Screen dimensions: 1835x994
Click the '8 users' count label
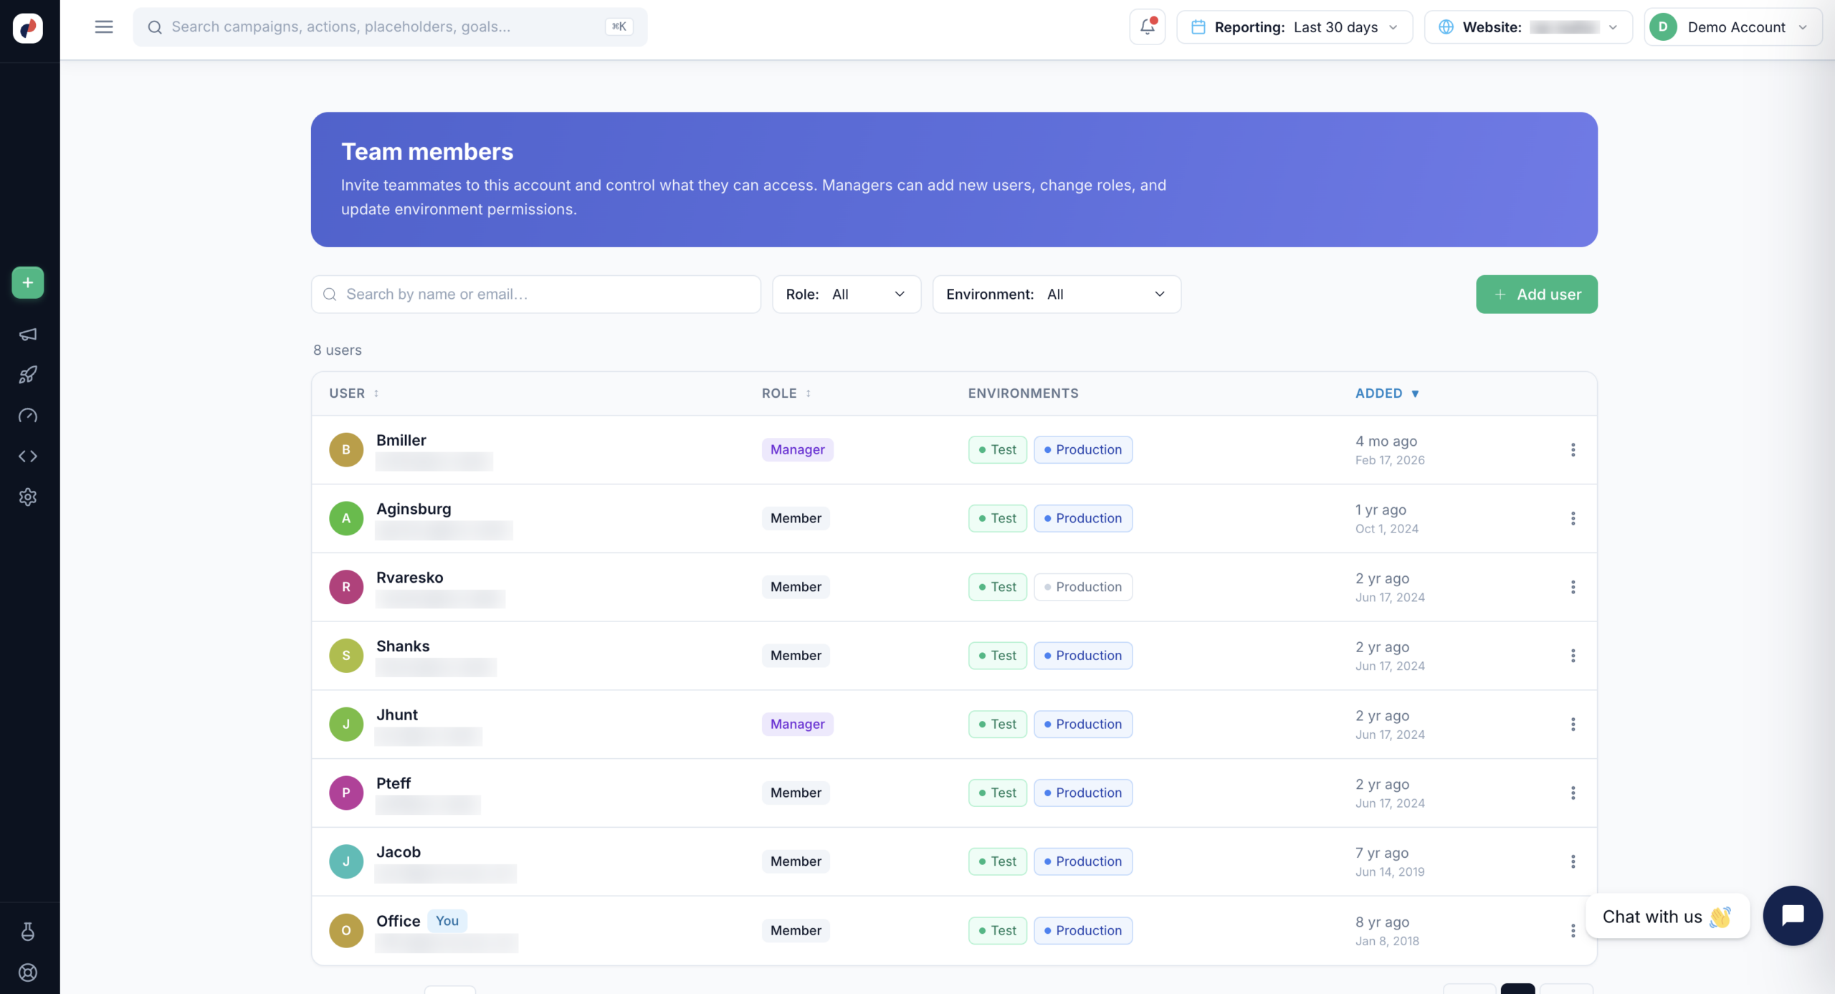(x=338, y=350)
